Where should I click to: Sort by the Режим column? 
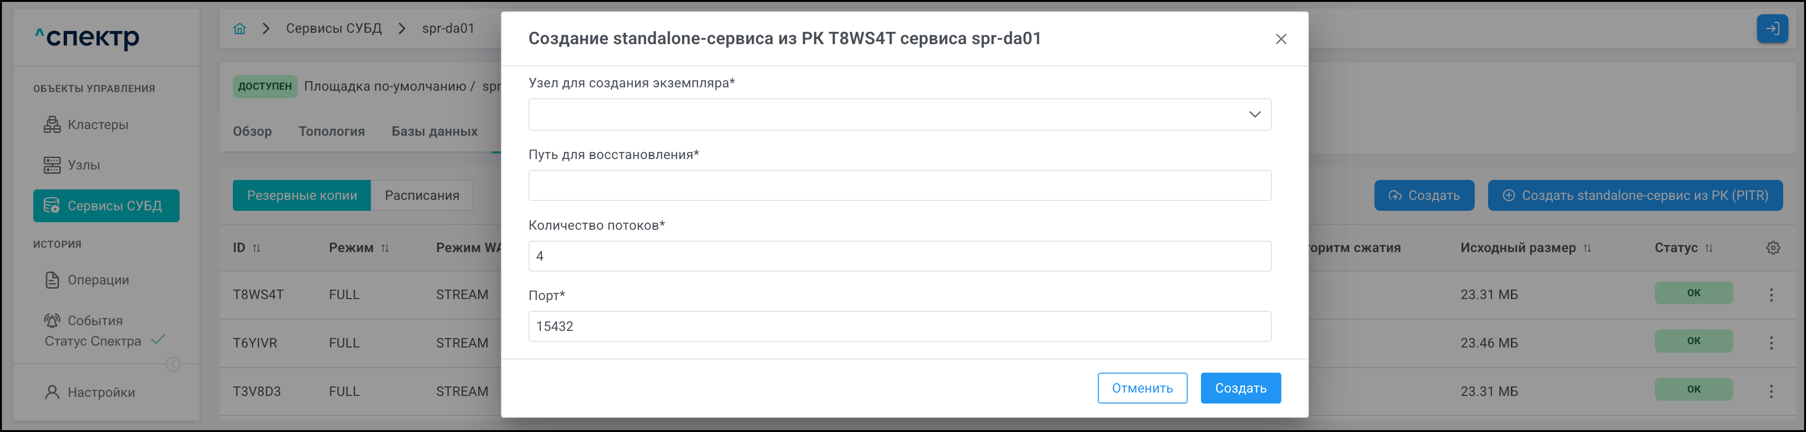385,249
